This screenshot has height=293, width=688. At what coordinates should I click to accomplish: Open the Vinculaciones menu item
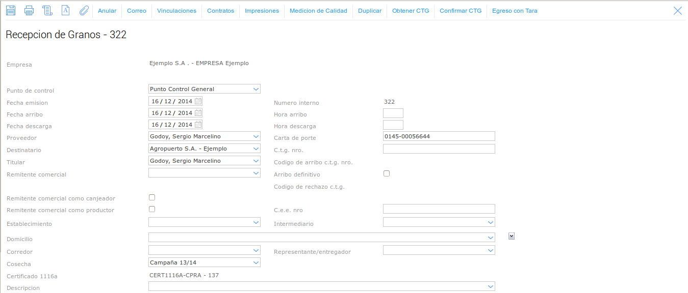click(176, 11)
